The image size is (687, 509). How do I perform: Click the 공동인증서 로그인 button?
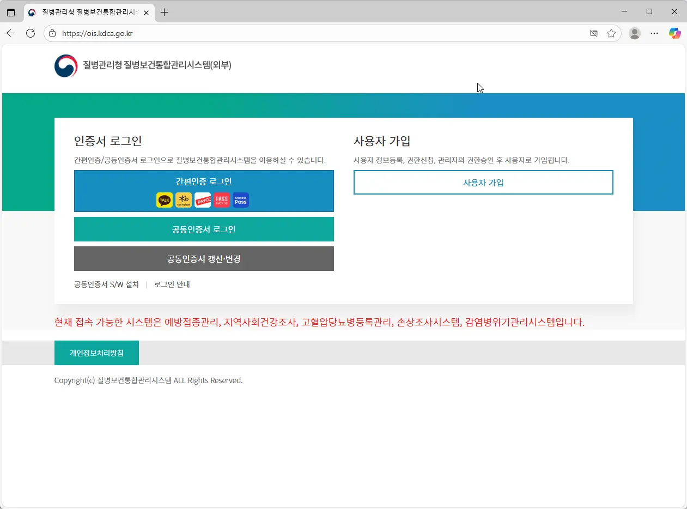[204, 229]
